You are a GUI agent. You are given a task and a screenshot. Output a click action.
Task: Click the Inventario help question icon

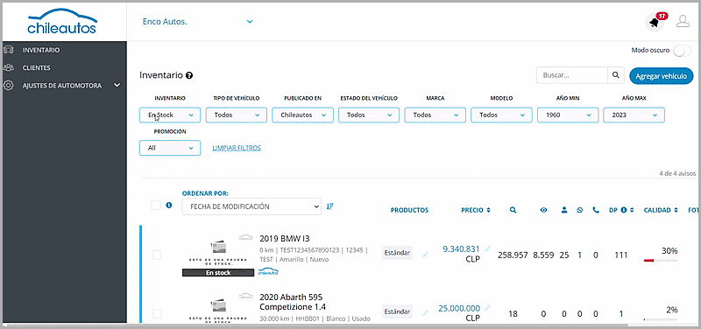coord(189,75)
